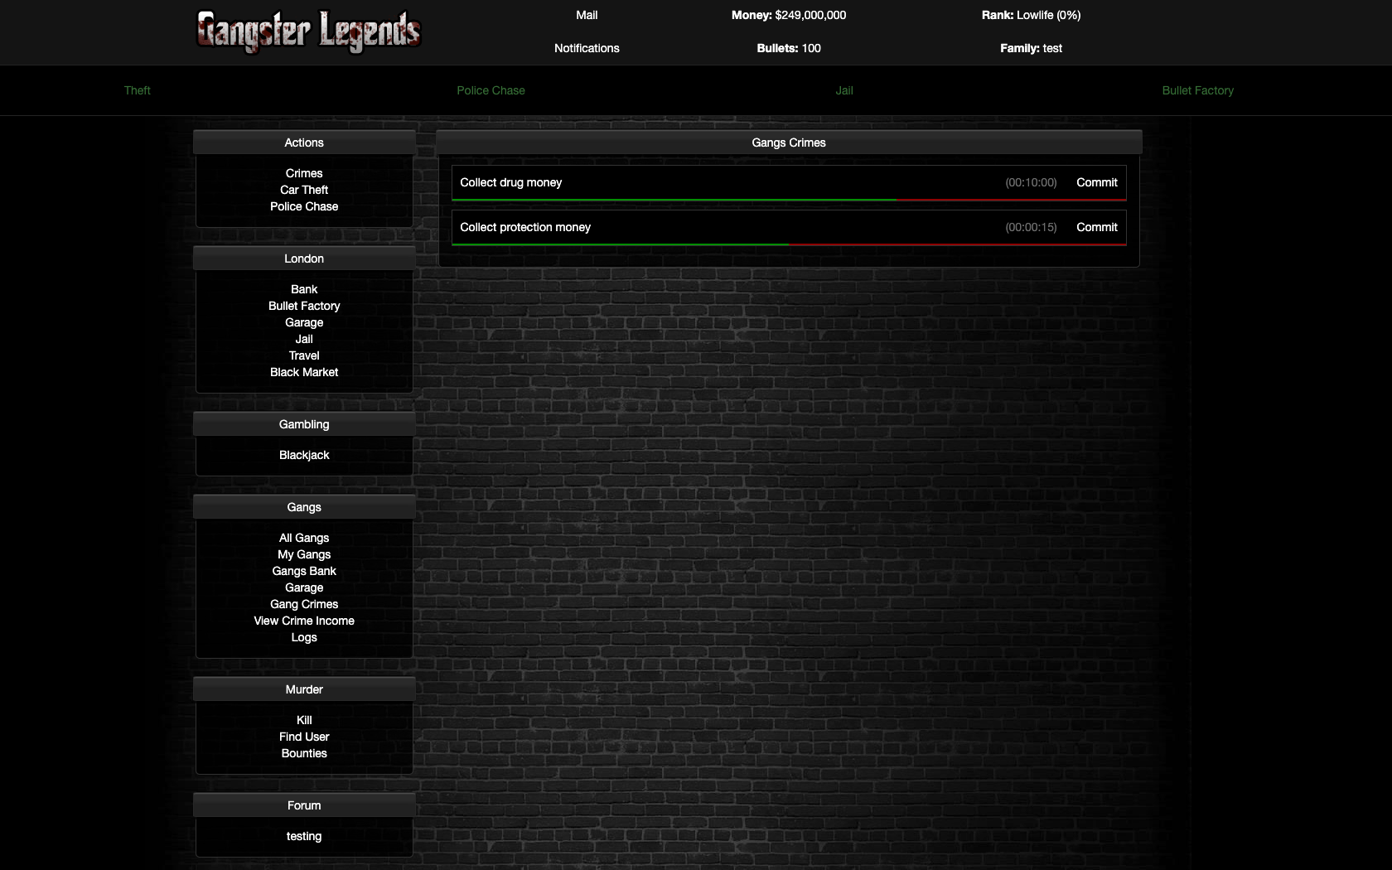Open Crimes in the Actions panel
Image resolution: width=1392 pixels, height=870 pixels.
coord(304,173)
